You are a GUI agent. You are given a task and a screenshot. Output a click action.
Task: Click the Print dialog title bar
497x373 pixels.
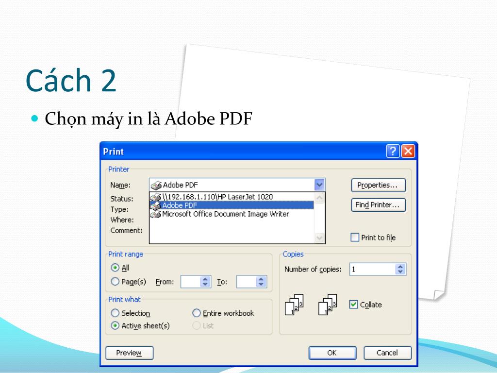pyautogui.click(x=243, y=152)
